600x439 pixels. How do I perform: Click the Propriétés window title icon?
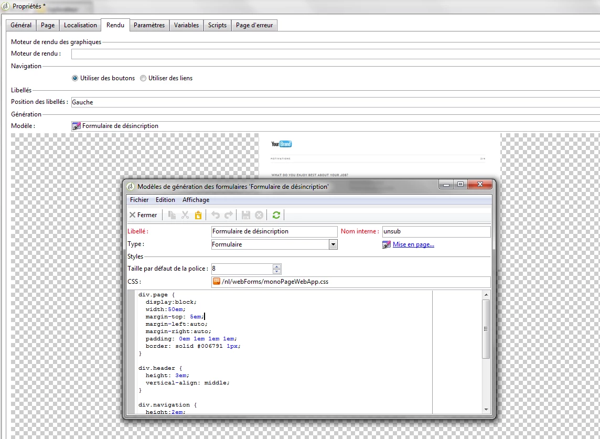(6, 6)
